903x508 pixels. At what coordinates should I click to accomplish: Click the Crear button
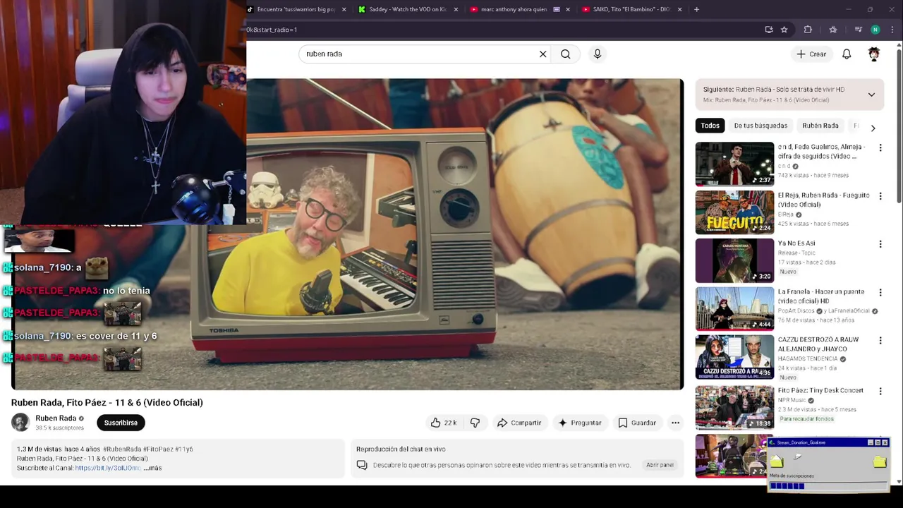point(811,54)
